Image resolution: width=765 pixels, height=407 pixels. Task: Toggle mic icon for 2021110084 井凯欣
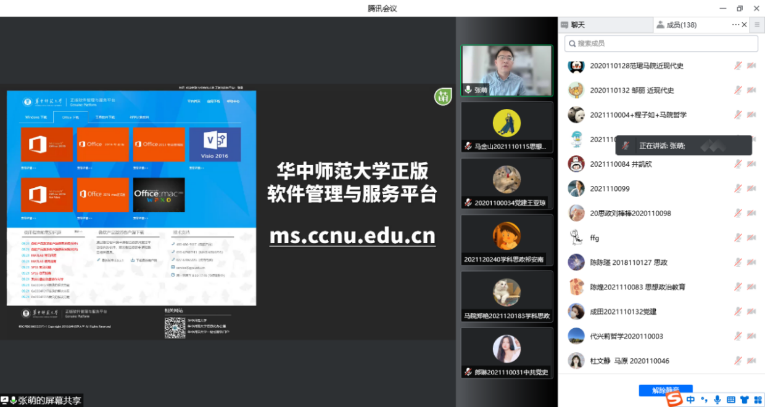[x=737, y=164]
